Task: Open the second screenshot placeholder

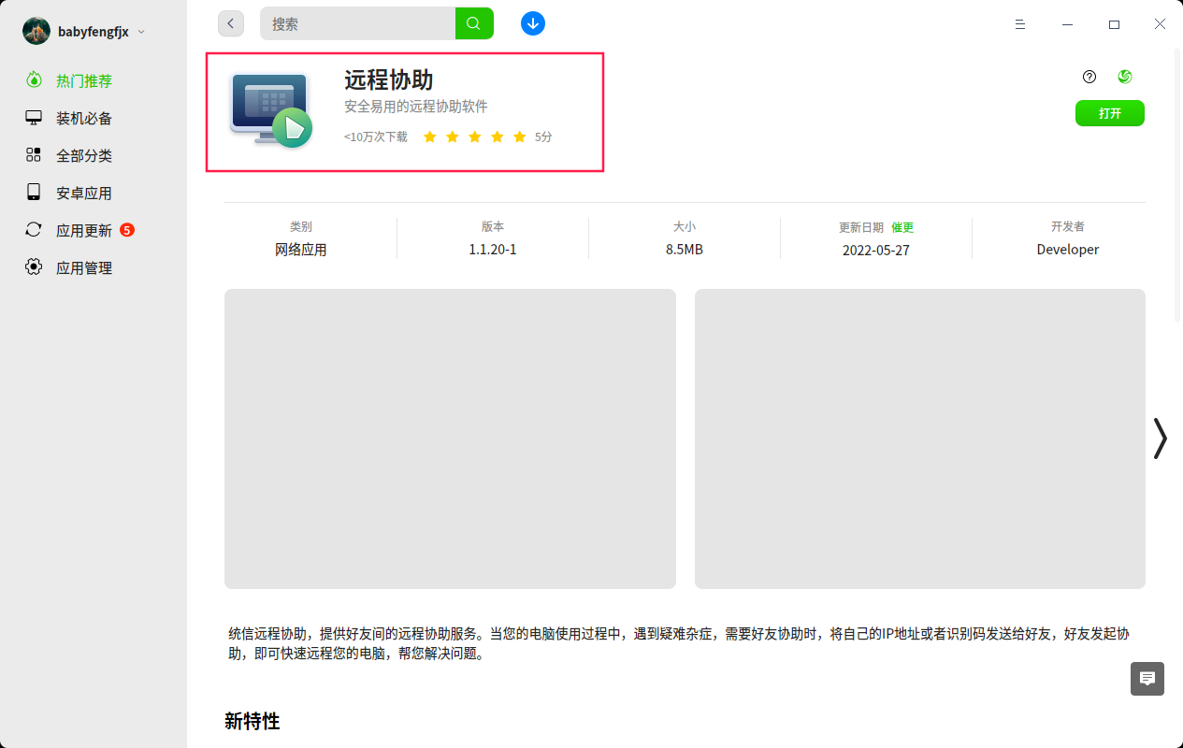Action: (920, 439)
